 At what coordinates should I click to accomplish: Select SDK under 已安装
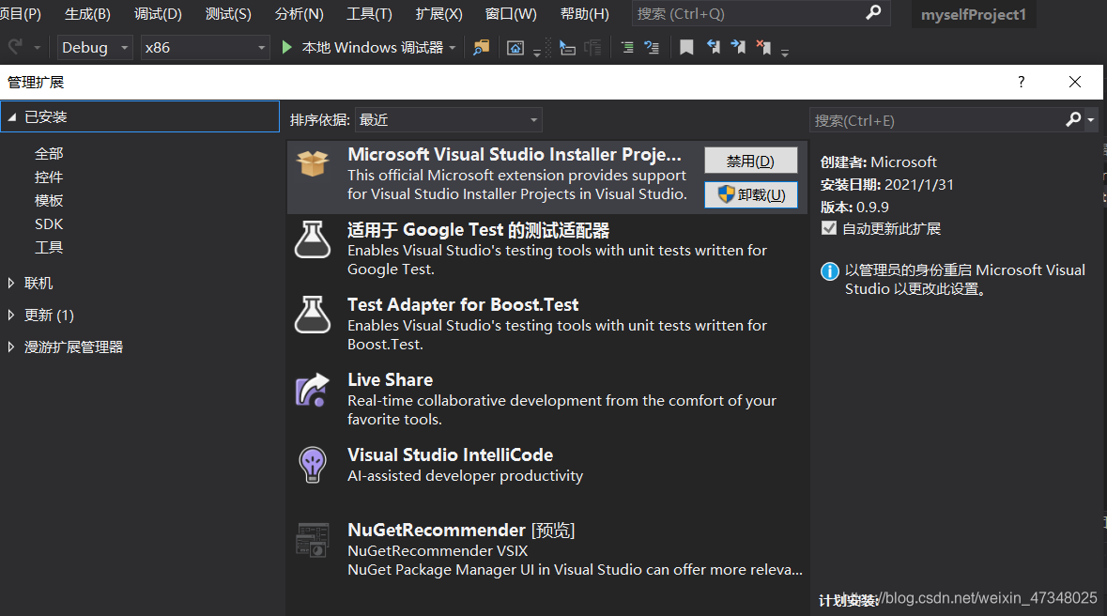[49, 223]
